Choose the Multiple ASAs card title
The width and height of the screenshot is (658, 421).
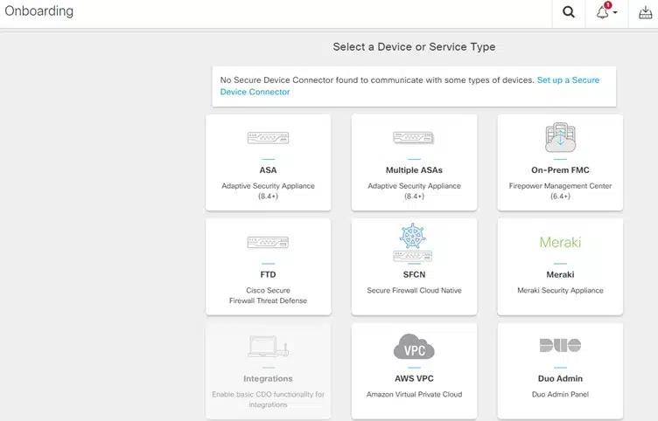click(x=414, y=170)
